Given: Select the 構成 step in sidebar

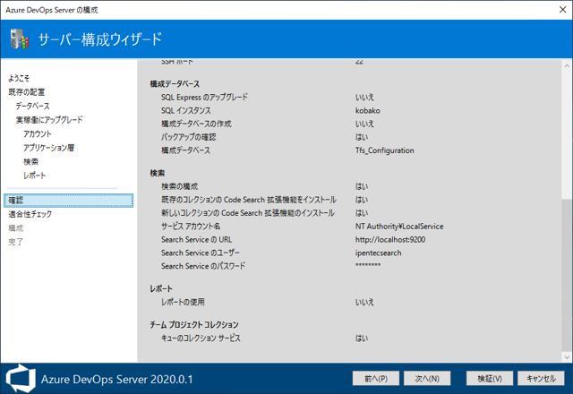Looking at the screenshot, I should (x=16, y=228).
